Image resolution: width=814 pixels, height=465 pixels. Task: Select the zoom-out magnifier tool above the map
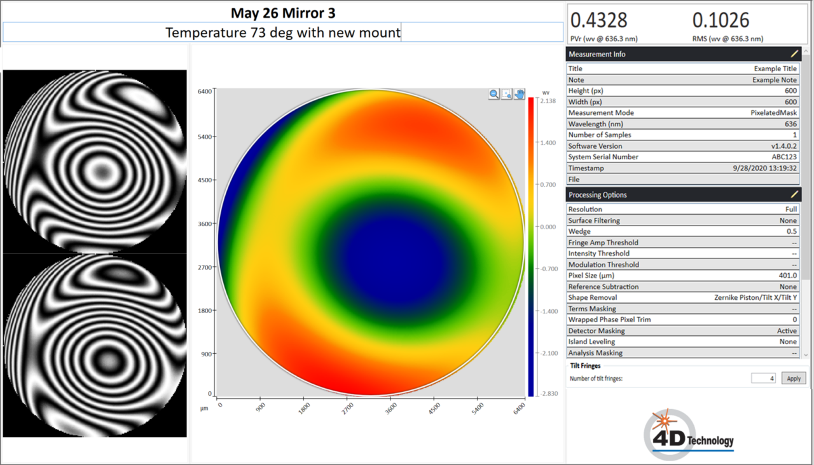tap(494, 94)
